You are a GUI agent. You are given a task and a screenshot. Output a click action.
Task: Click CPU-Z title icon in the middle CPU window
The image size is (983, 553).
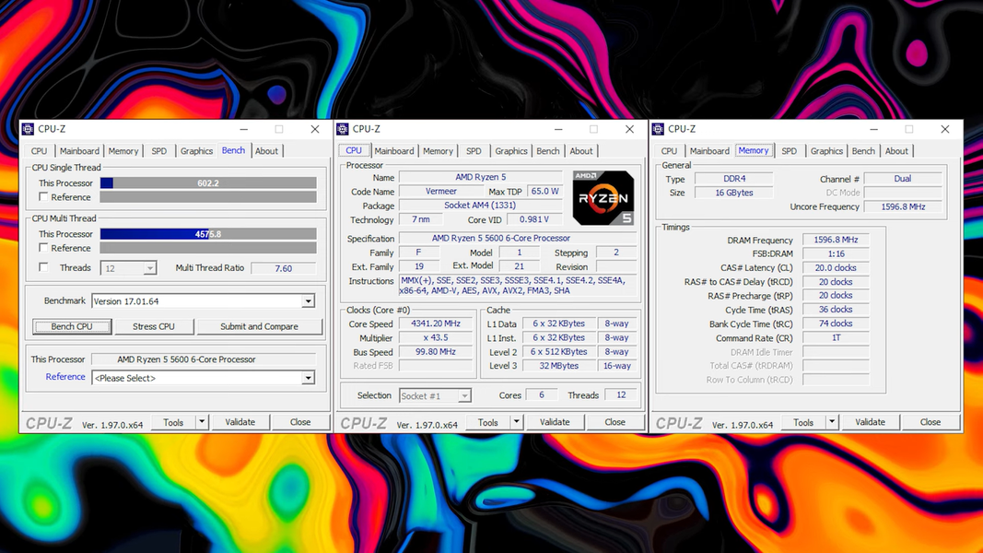pos(343,129)
